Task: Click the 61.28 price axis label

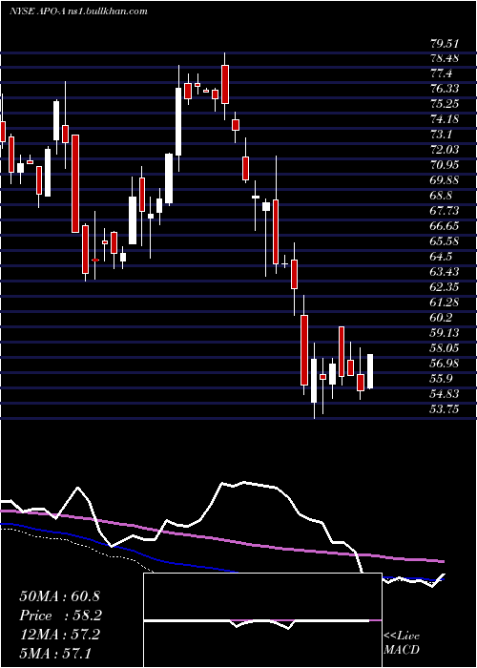Action: tap(444, 303)
